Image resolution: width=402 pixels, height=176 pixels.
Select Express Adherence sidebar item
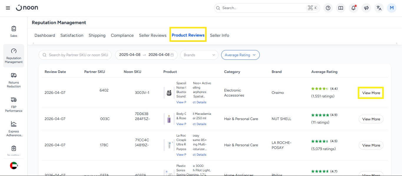click(14, 129)
